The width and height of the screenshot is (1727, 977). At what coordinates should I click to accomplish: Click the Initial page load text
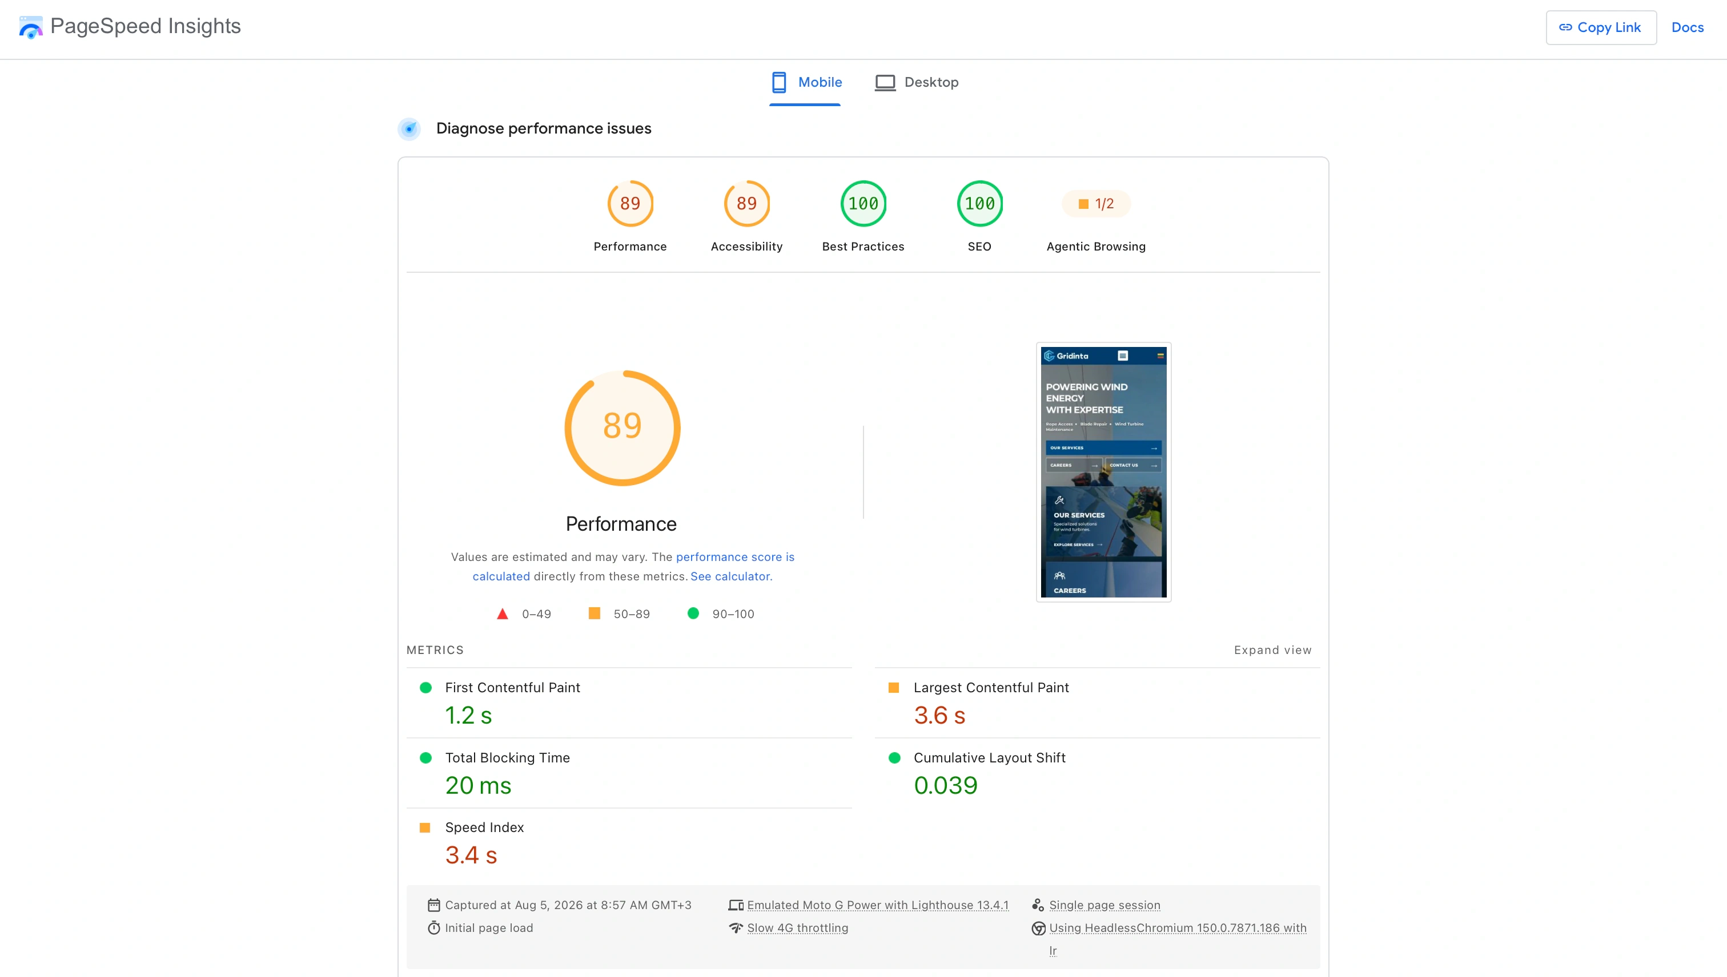point(489,928)
